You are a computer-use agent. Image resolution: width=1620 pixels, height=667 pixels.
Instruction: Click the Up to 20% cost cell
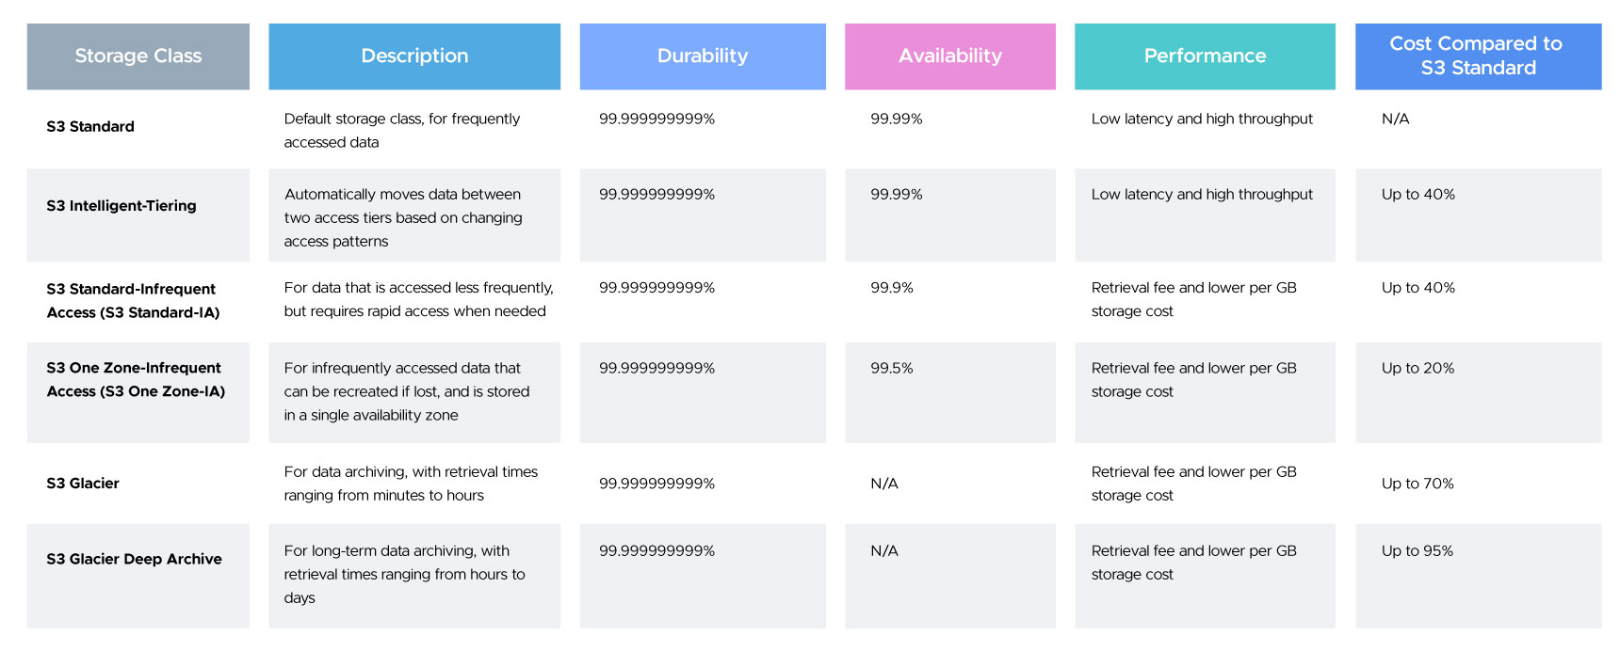[x=1417, y=369]
